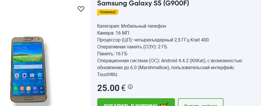Open the Galaxy S5 product photo
The height and width of the screenshot is (106, 261).
(x=29, y=69)
